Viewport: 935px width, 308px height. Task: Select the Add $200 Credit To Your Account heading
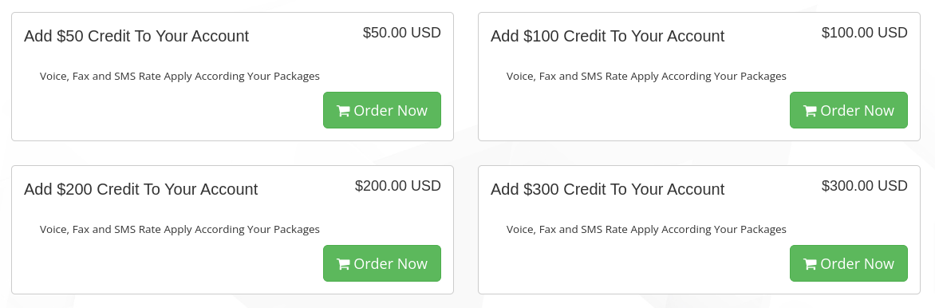(x=140, y=189)
